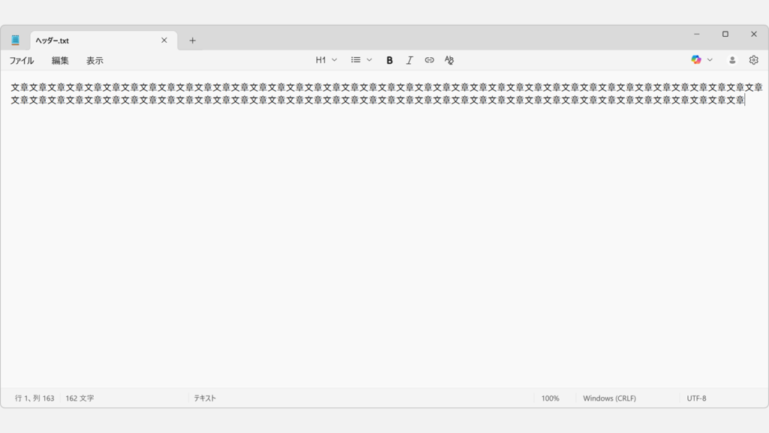Toggle bold formatting
Image resolution: width=769 pixels, height=433 pixels.
[390, 60]
